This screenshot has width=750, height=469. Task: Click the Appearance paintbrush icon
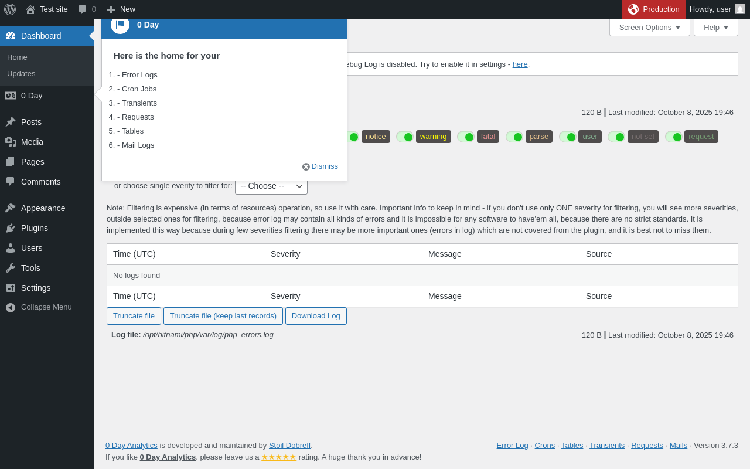point(11,208)
